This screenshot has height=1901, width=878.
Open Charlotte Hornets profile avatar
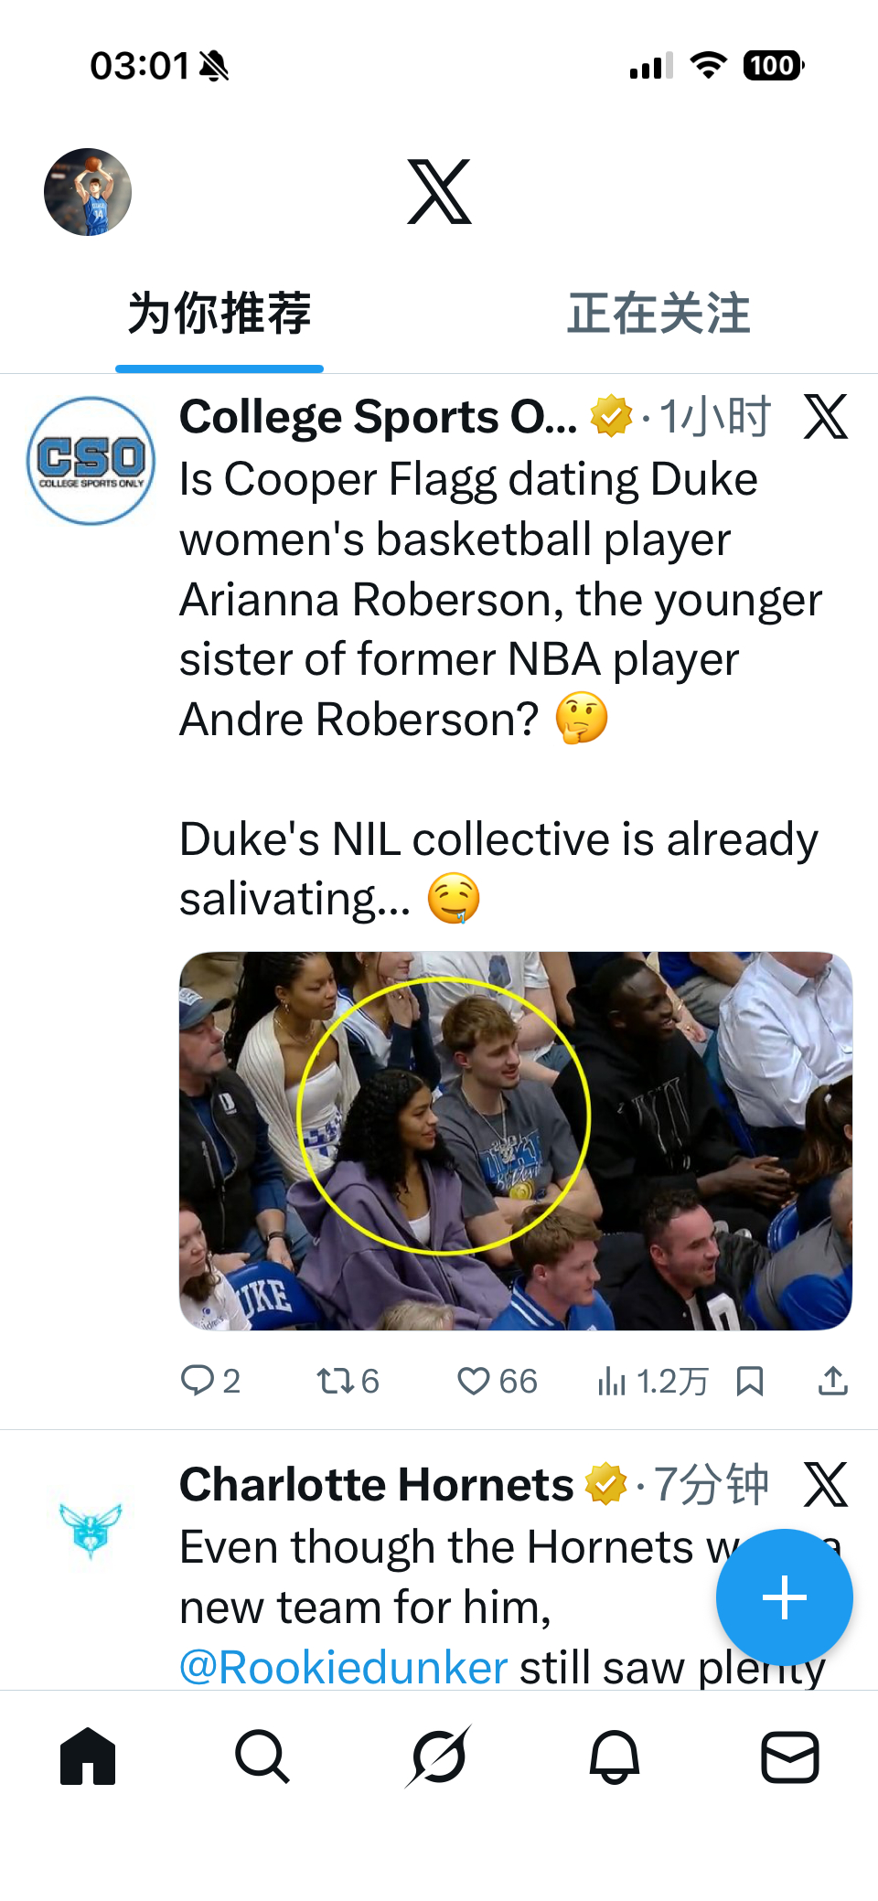coord(91,1528)
